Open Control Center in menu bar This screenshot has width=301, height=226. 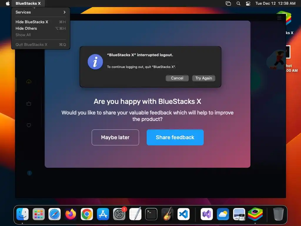248,4
